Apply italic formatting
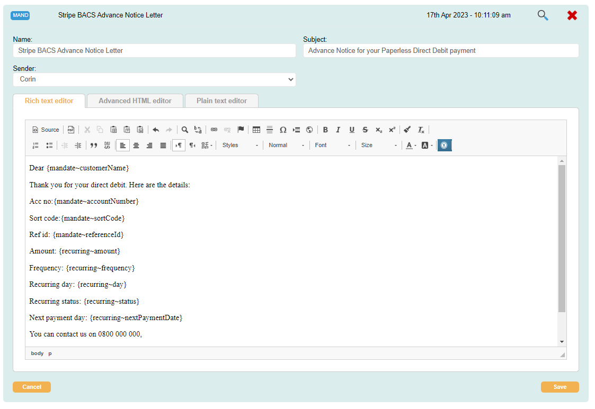The height and width of the screenshot is (409, 595). [x=338, y=130]
